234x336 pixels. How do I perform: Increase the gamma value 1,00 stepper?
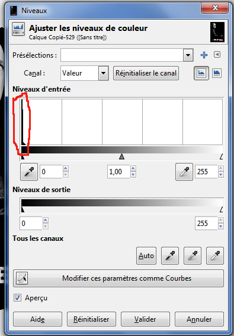click(133, 168)
